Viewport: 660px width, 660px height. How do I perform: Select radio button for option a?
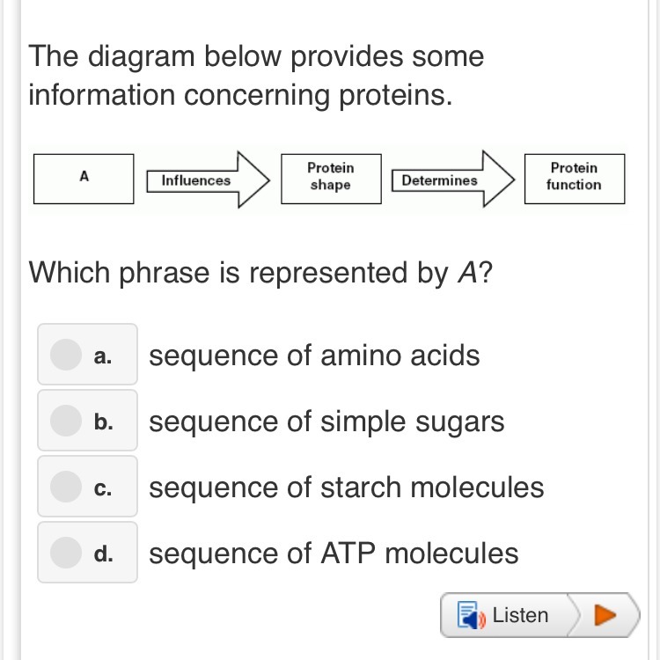point(66,354)
